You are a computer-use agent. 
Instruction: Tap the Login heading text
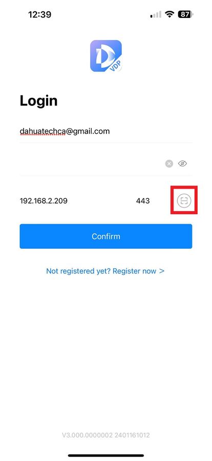click(x=38, y=101)
